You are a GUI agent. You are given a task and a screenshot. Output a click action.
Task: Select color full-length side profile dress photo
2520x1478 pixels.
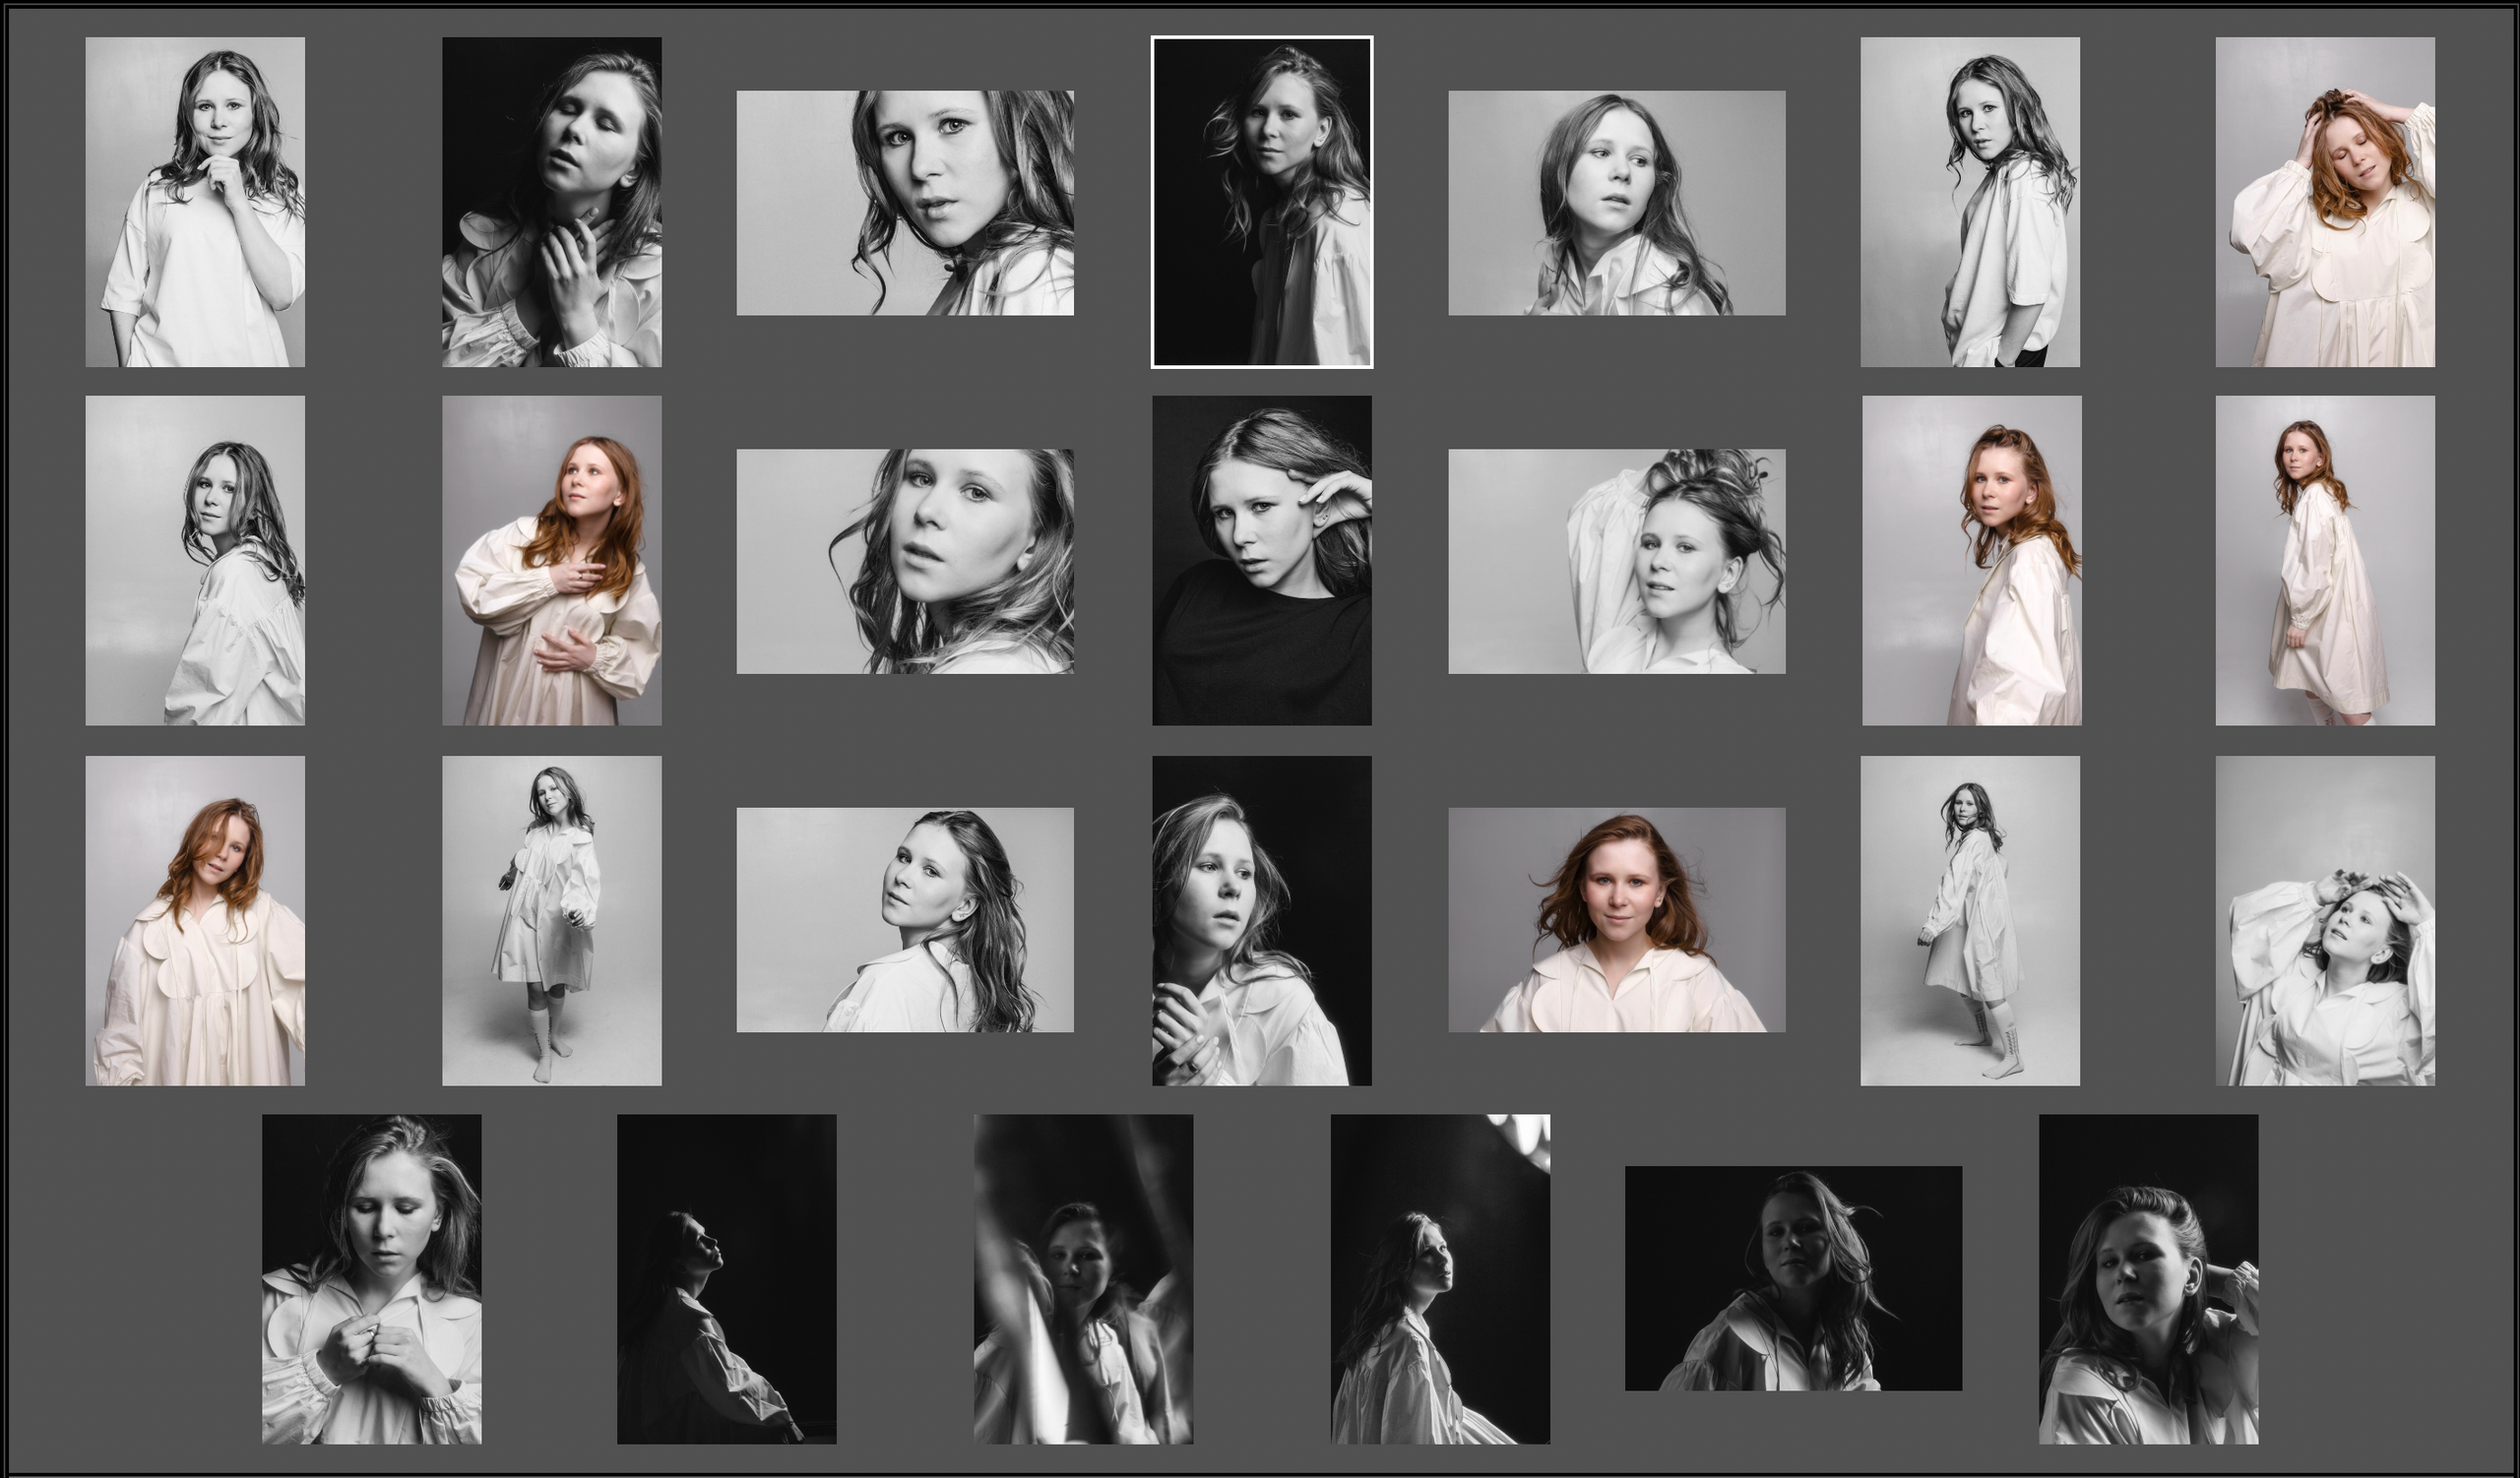point(2324,560)
